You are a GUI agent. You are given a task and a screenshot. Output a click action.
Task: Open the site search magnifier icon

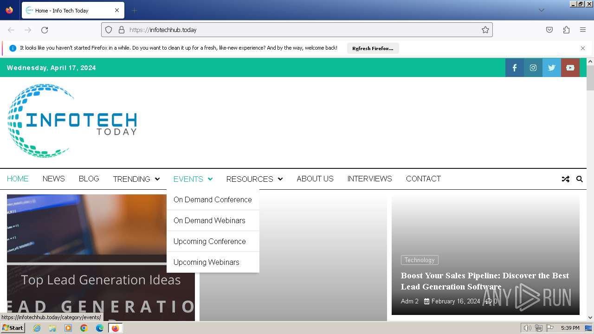pyautogui.click(x=580, y=179)
